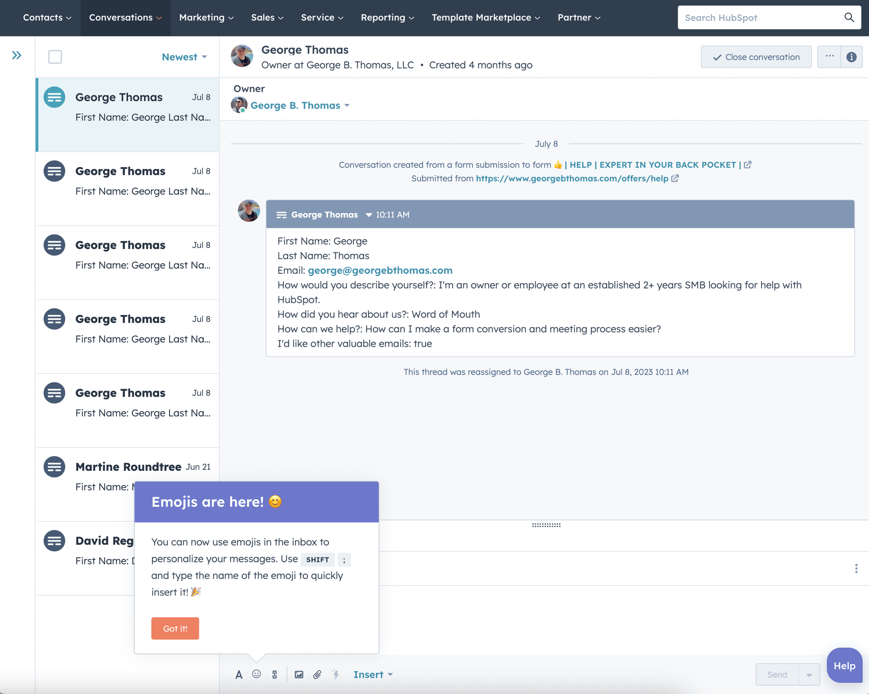Screen dimensions: 869x694
Task: Open conversation details with the info icon
Action: tap(852, 57)
